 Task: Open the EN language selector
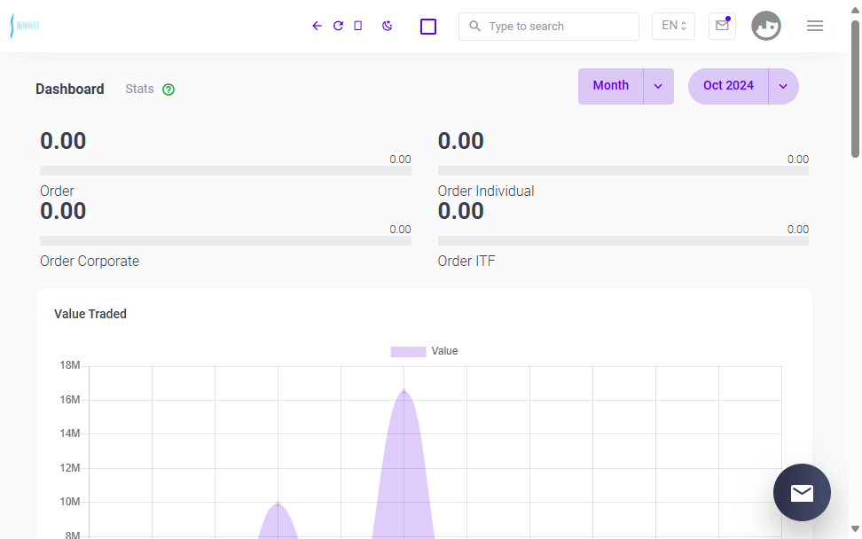pos(673,26)
